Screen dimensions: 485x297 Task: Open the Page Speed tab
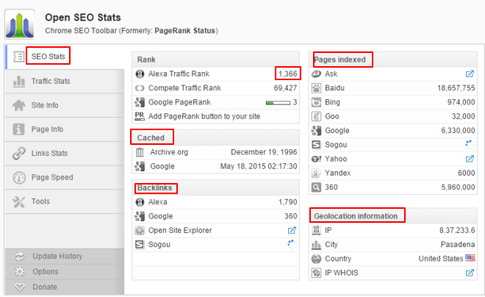point(65,177)
